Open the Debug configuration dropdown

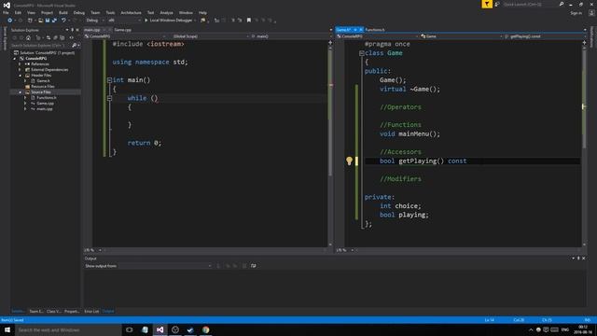(x=95, y=21)
